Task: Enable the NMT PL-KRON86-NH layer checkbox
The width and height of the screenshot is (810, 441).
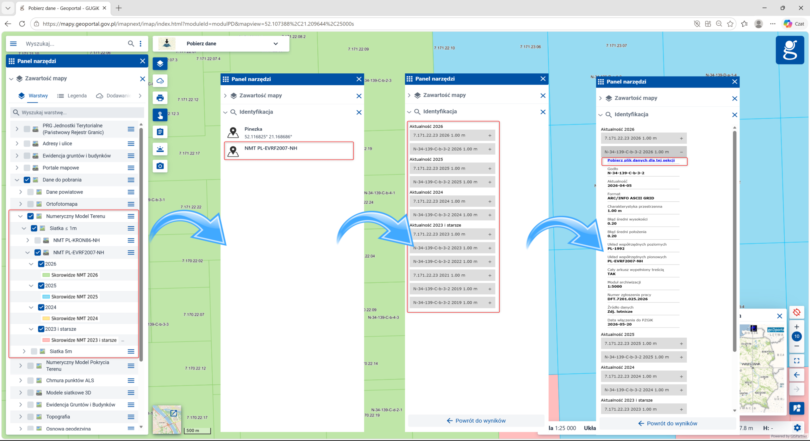Action: [37, 240]
